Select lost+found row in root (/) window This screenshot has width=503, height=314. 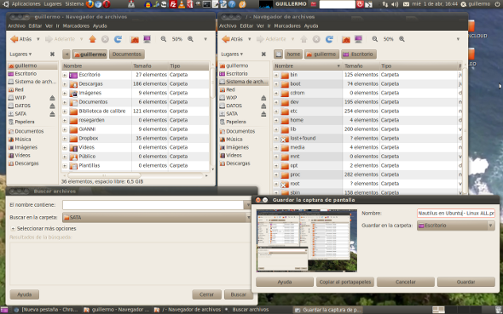(x=367, y=138)
